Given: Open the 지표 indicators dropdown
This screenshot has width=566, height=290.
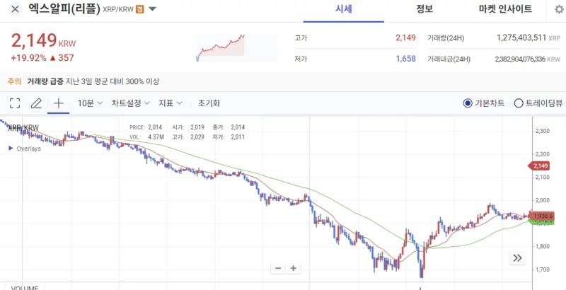Looking at the screenshot, I should pos(171,103).
